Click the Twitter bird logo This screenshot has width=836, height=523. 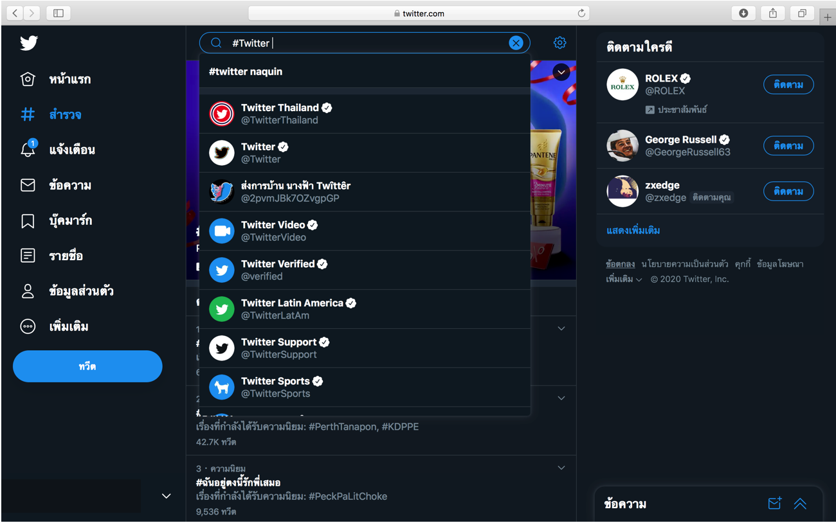[x=29, y=43]
